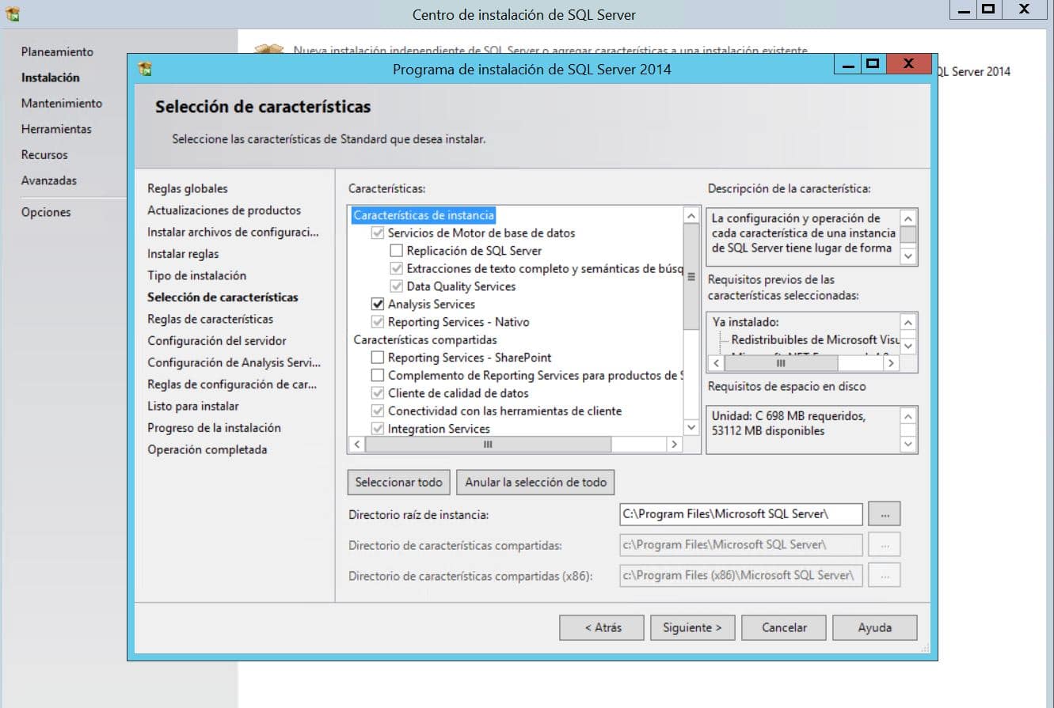
Task: Toggle Servicios de Motor de base de datos checkbox
Action: [x=378, y=233]
